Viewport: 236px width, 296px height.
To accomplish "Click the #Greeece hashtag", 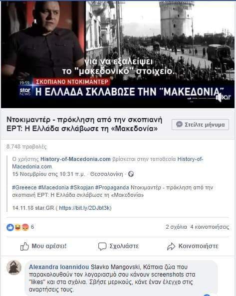I will [x=24, y=188].
